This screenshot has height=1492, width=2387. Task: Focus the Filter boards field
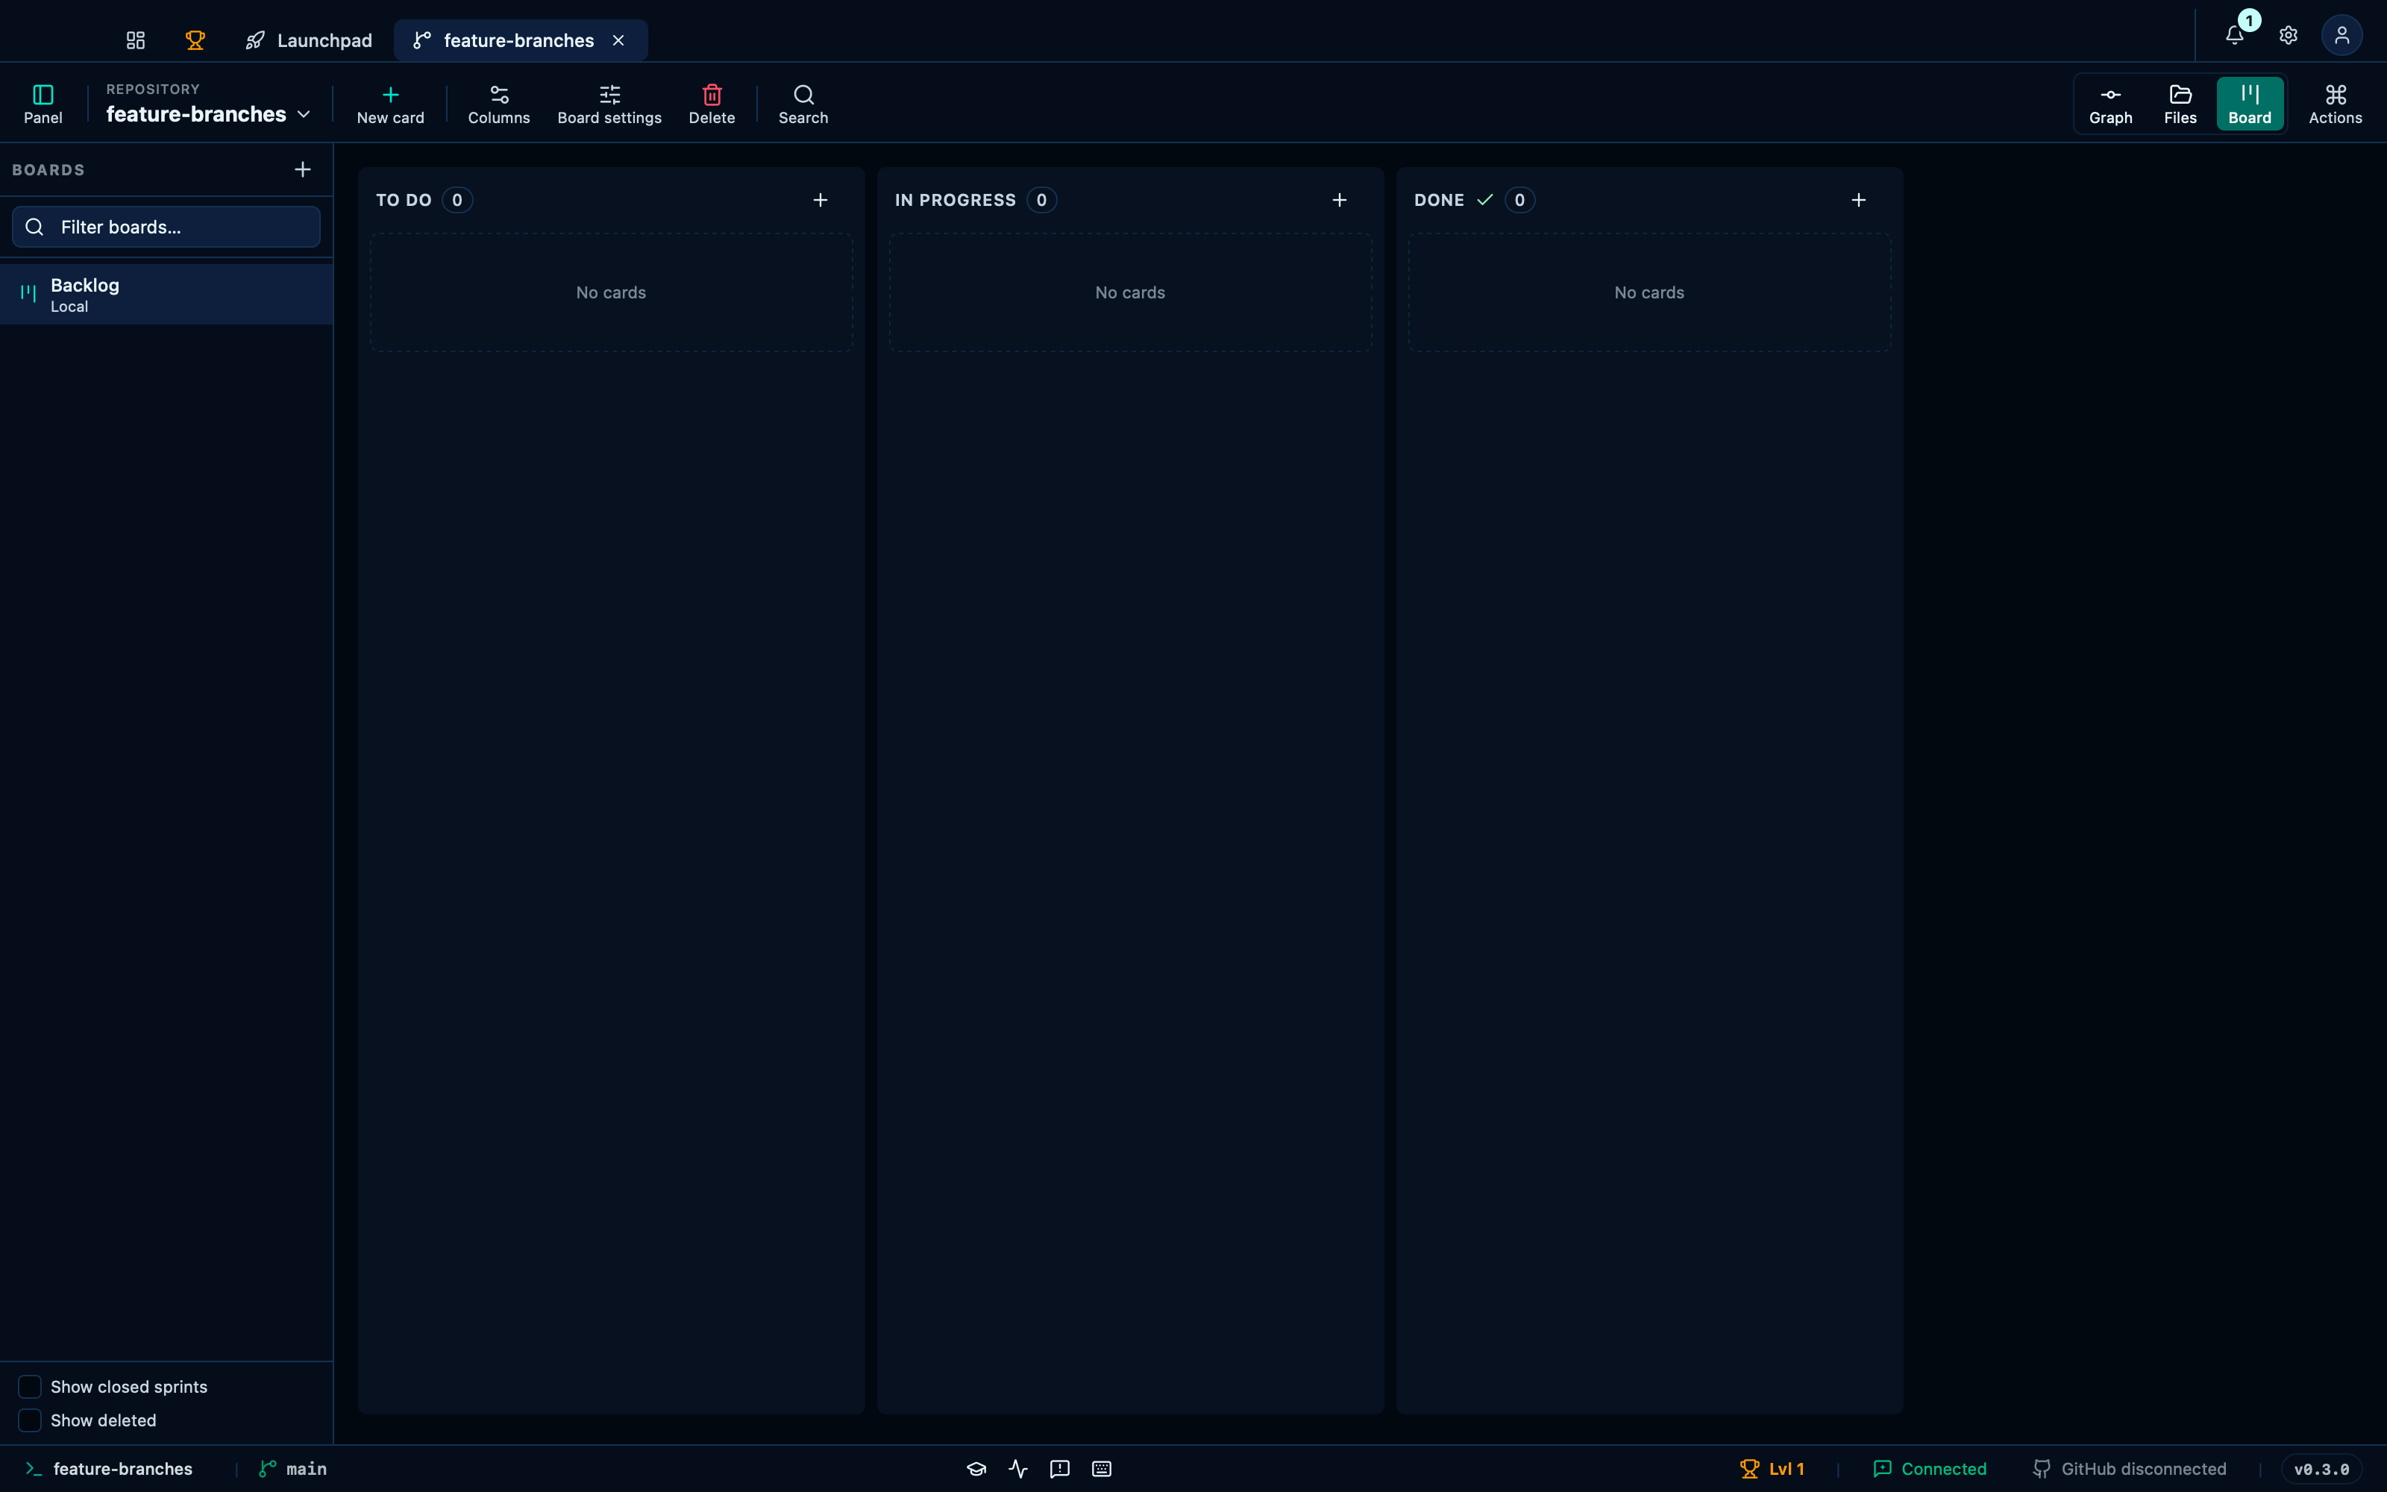[166, 227]
